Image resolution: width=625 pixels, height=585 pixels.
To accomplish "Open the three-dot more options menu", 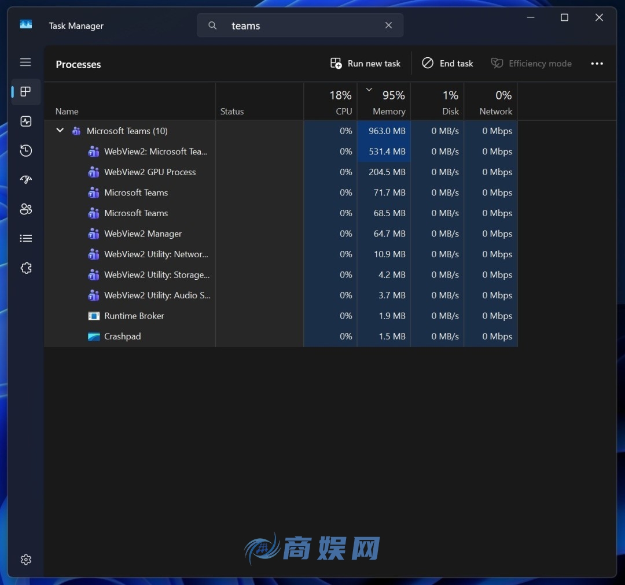I will coord(597,63).
